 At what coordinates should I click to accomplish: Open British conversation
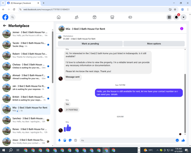tap(26, 99)
